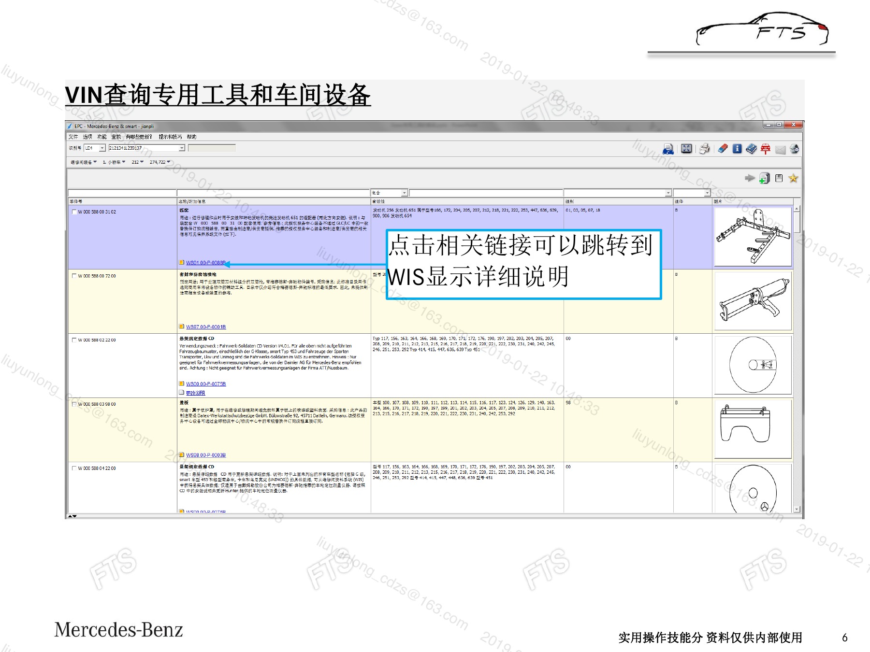The width and height of the screenshot is (870, 652).
Task: Tick checkbox for part W 000 588 04 22 00
Action: coord(74,468)
